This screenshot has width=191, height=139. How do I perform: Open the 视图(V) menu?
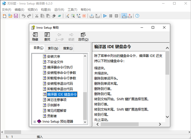(32, 10)
